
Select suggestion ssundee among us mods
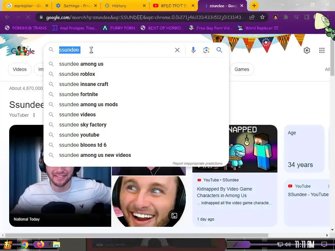136,104
